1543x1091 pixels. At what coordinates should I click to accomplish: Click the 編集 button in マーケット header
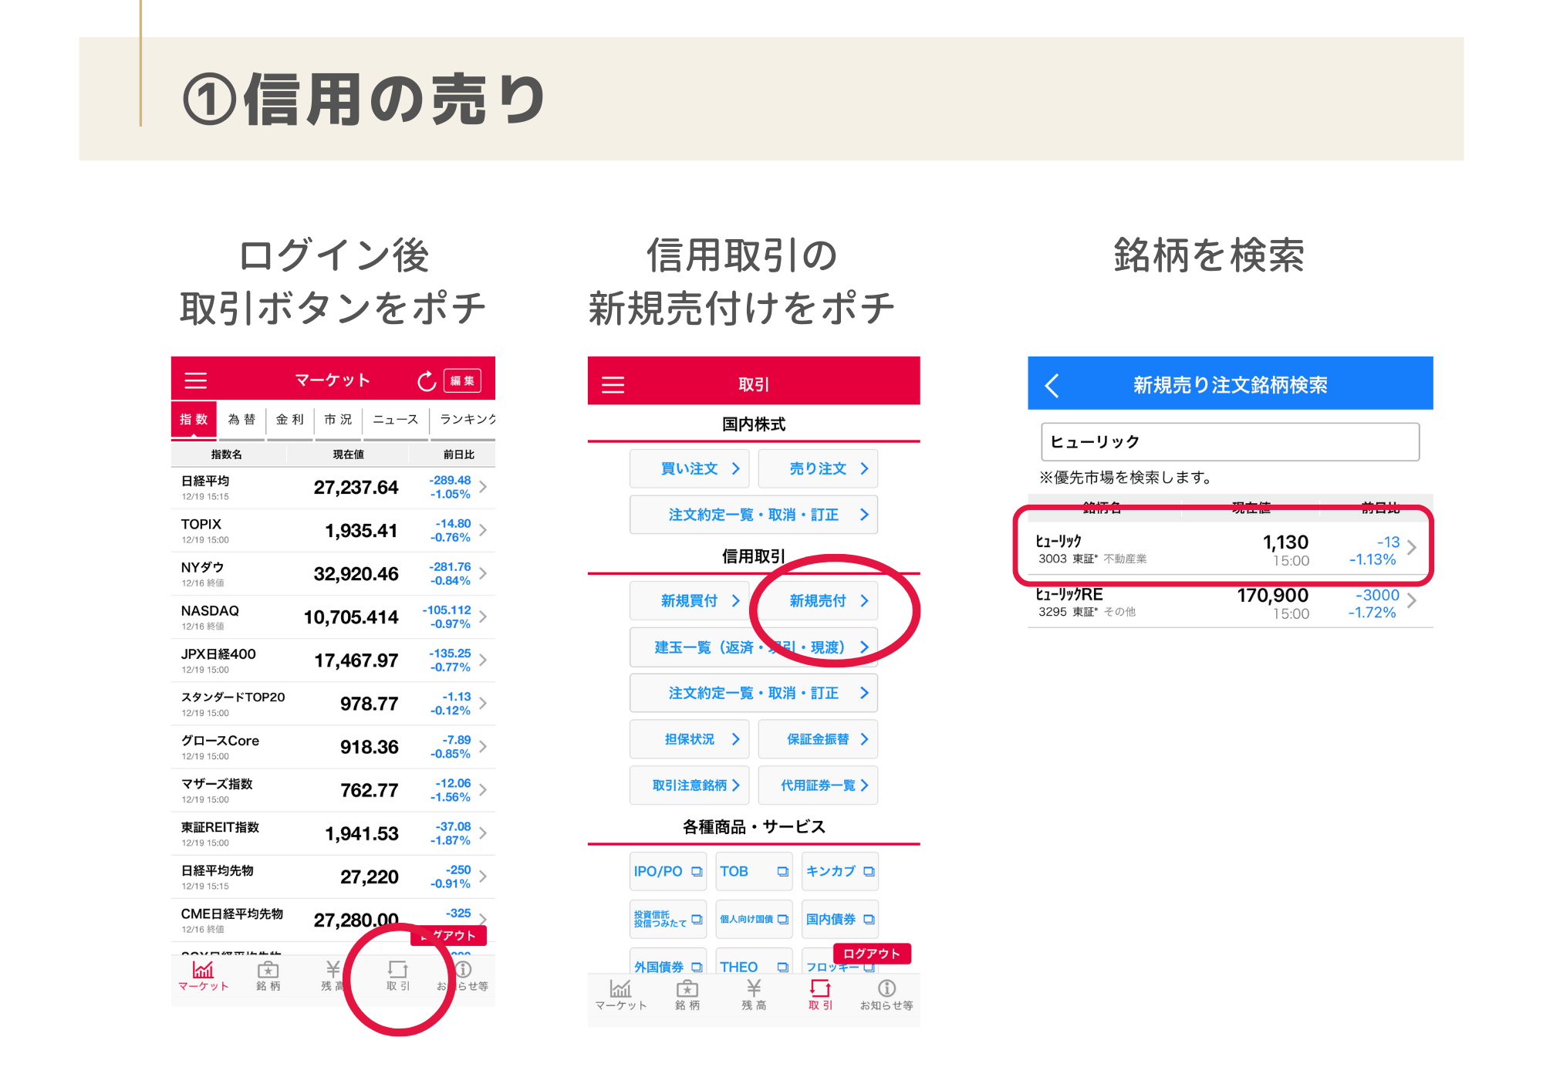coord(462,380)
